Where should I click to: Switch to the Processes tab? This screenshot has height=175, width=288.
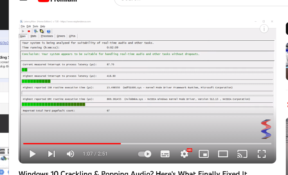pyautogui.click(x=47, y=36)
